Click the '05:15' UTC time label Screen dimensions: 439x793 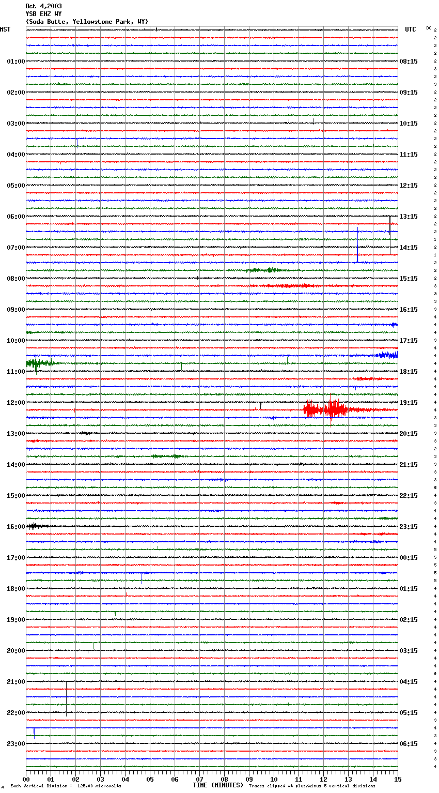coord(409,713)
